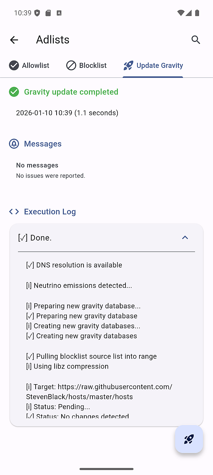The image size is (213, 475).
Task: Tap the "No messages" text entry
Action: (37, 165)
